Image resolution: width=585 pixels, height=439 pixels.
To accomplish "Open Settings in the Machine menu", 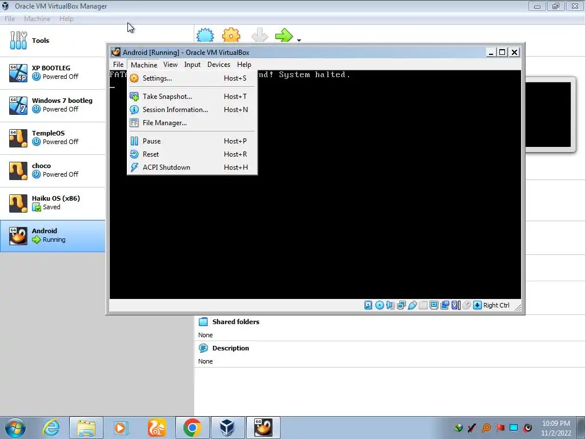I will [x=192, y=78].
